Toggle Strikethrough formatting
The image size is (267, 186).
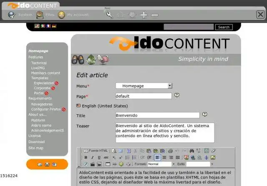[106, 158]
